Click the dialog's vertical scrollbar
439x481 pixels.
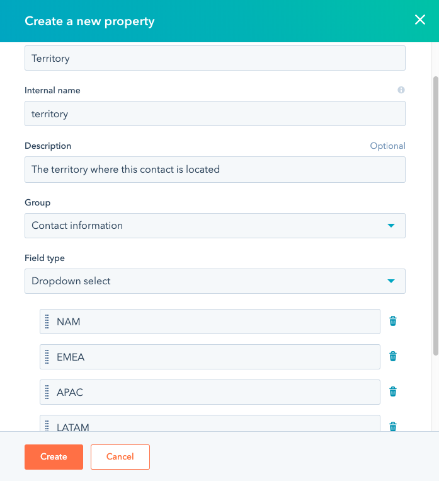[x=435, y=214]
